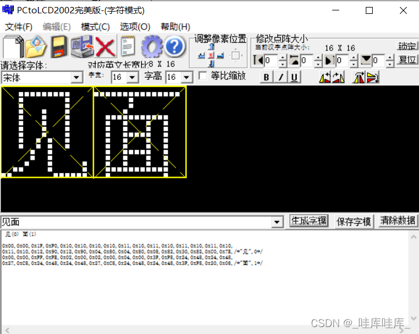Open the 编辑(E) menu
This screenshot has width=419, height=334.
tap(57, 27)
